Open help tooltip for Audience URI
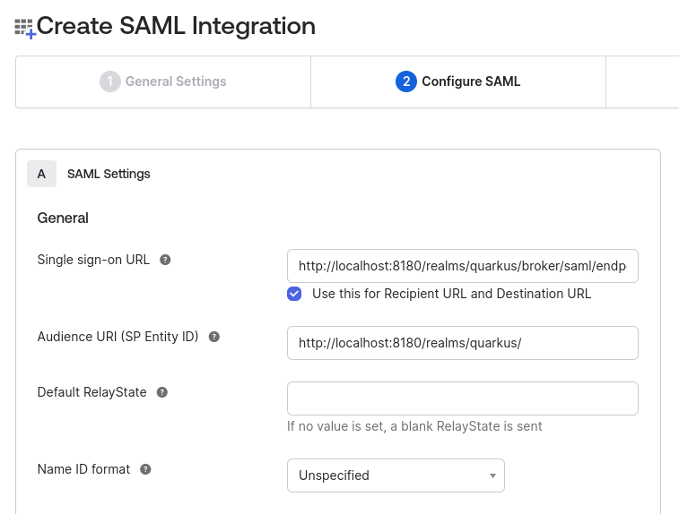 [214, 338]
